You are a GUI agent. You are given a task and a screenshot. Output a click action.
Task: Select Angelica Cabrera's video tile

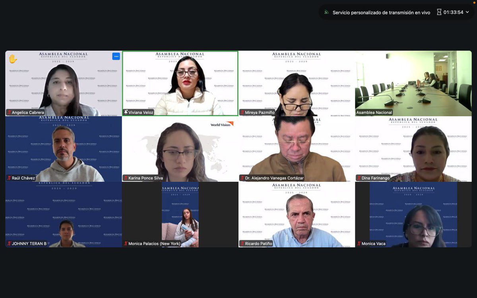tap(64, 83)
